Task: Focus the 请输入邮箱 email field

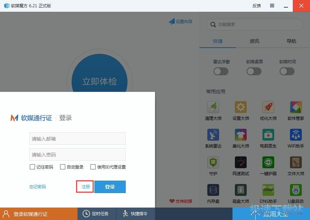Action: [77, 138]
